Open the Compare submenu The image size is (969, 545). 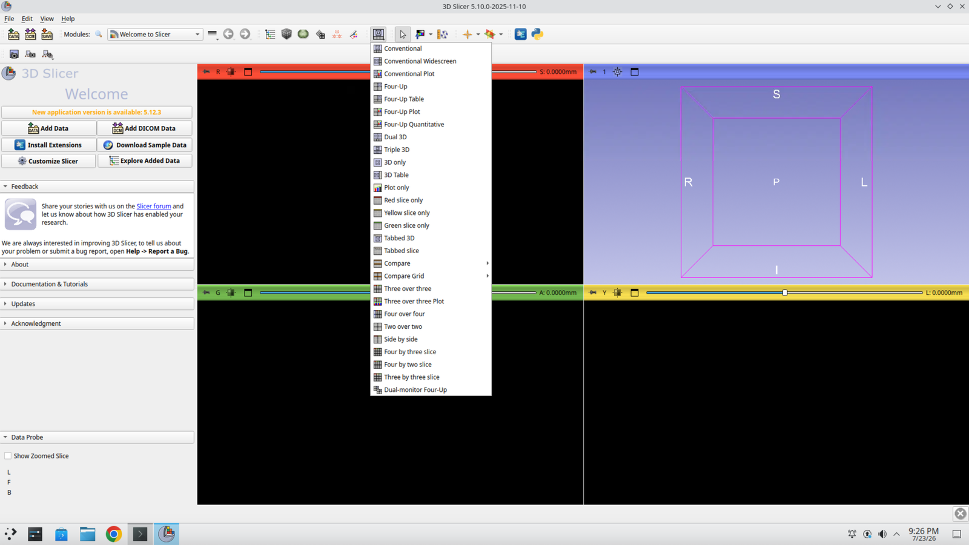431,263
